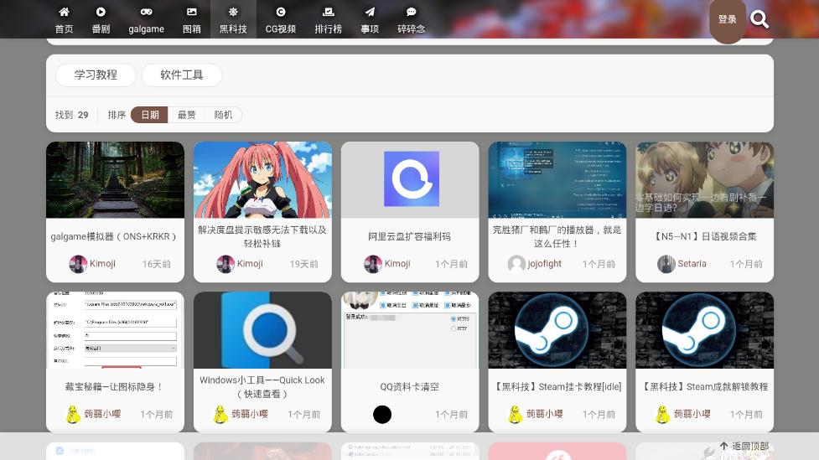Screen dimensions: 819x460
Task: Open Windows小工具——Quick Look post title
Action: [x=262, y=387]
